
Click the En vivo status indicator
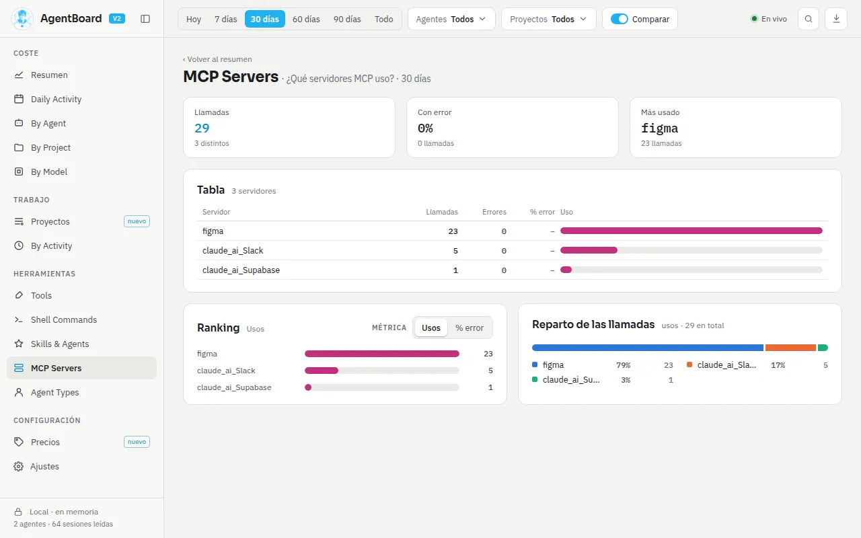tap(769, 19)
